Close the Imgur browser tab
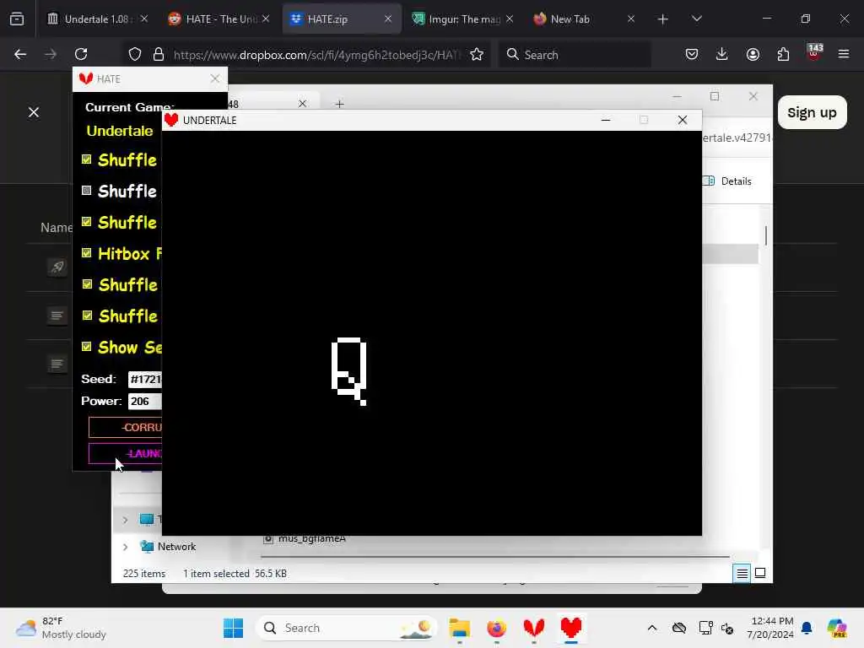 (x=510, y=19)
